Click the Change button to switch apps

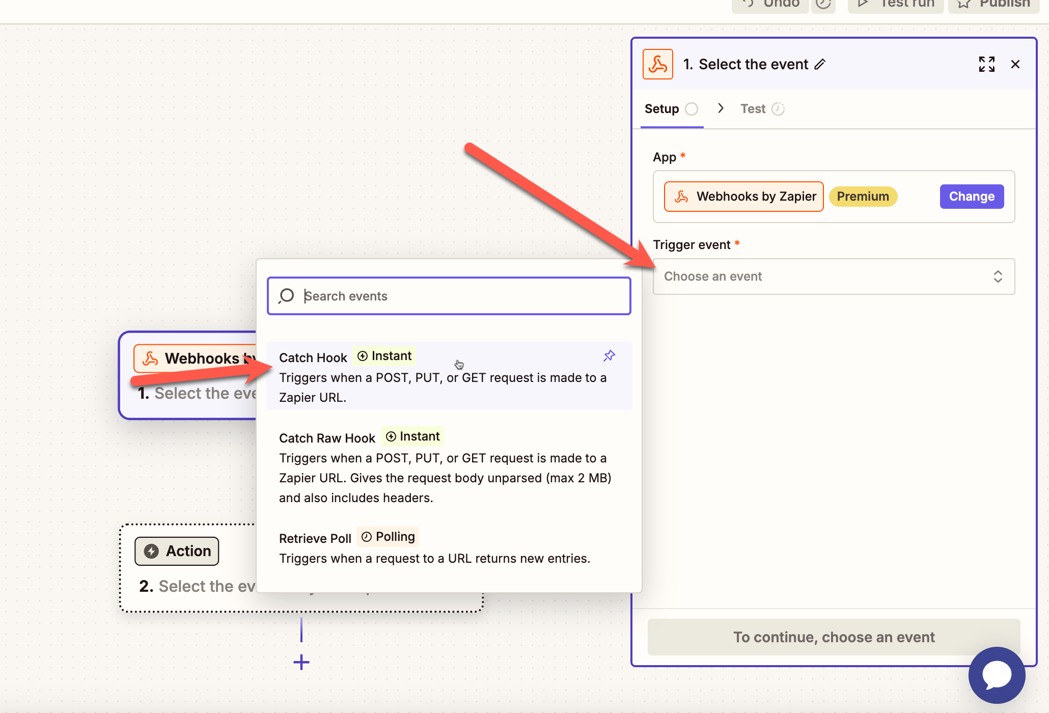[x=971, y=196]
